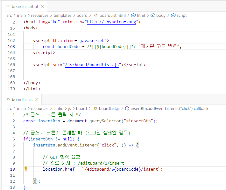
Task: Open 'boardList.js' breadcrumb item
Action: pos(109,108)
